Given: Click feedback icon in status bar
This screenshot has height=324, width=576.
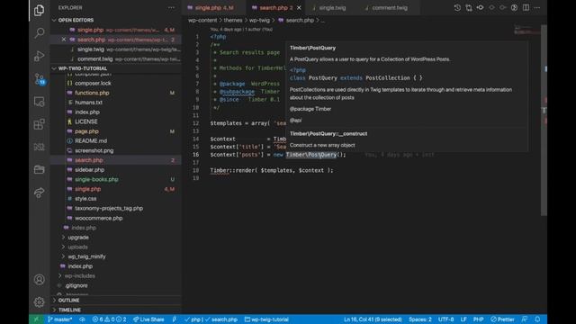Looking at the screenshot, I should tap(525, 319).
